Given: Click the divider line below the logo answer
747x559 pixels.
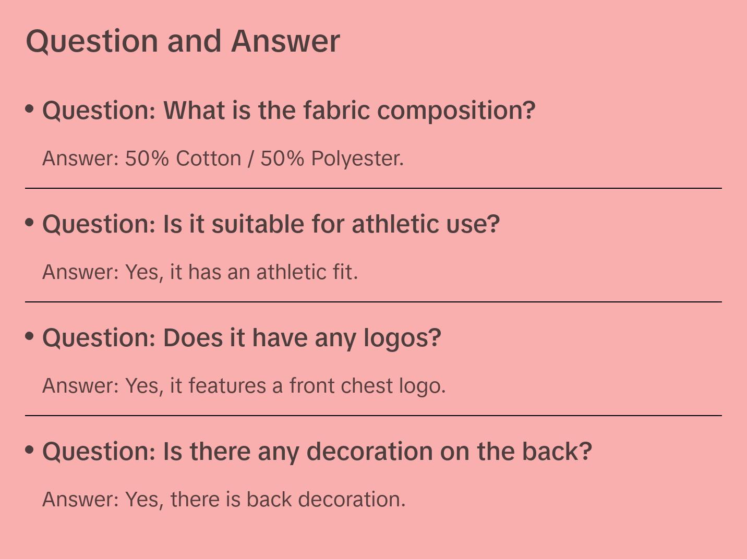Looking at the screenshot, I should [x=373, y=416].
